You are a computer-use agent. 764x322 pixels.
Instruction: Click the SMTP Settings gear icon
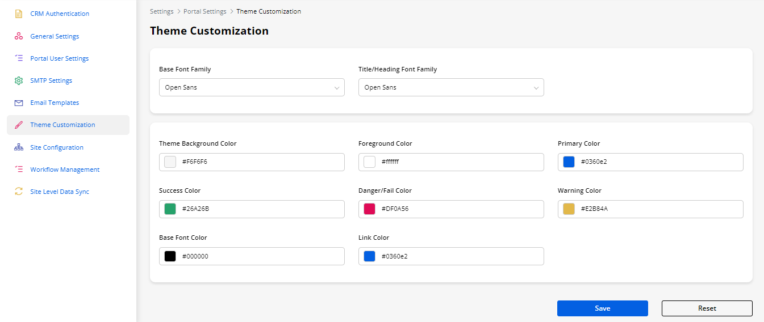coord(19,80)
